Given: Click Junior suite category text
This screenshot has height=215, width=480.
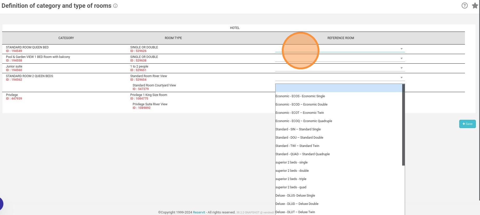Looking at the screenshot, I should click(x=14, y=66).
